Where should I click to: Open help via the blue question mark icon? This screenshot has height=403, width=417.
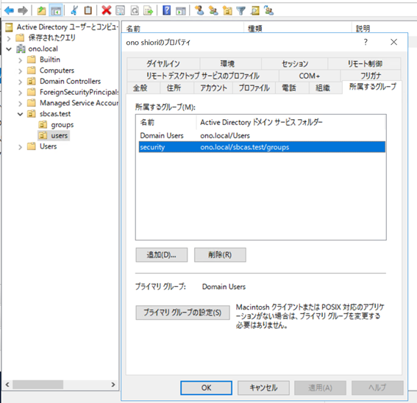(166, 10)
